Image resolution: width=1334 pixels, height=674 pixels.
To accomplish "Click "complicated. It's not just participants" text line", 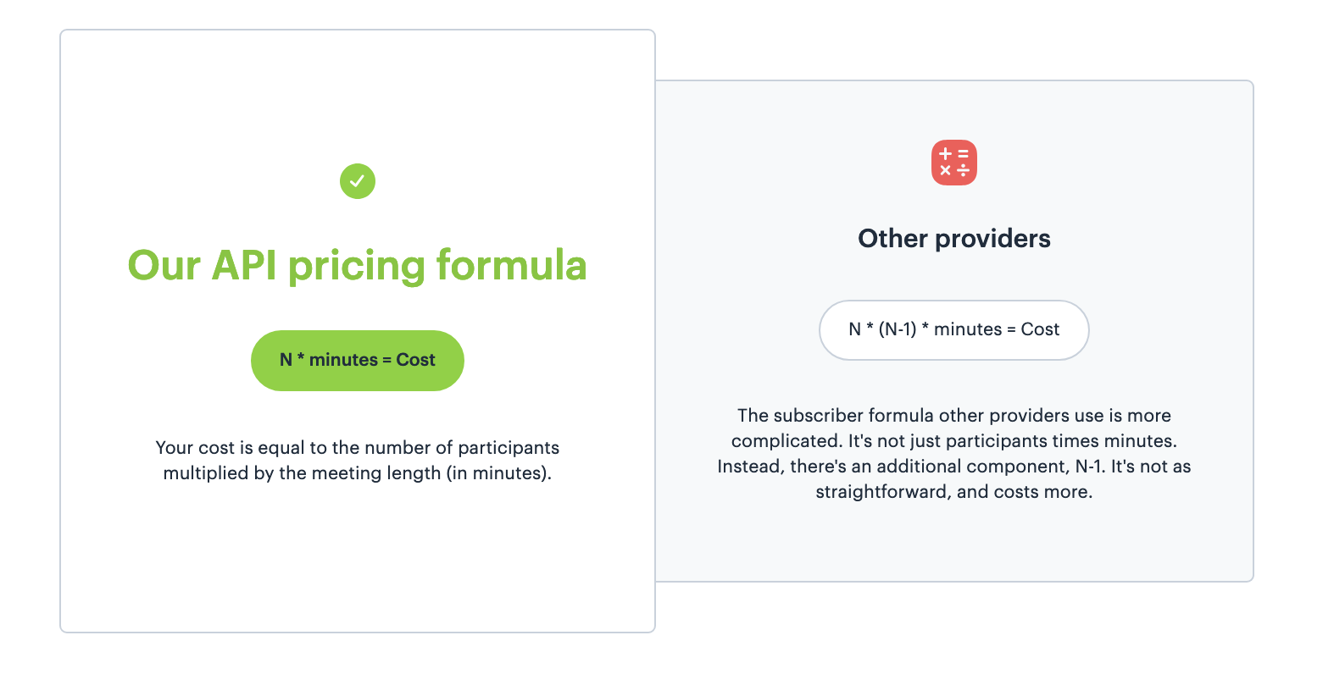I will tap(954, 441).
